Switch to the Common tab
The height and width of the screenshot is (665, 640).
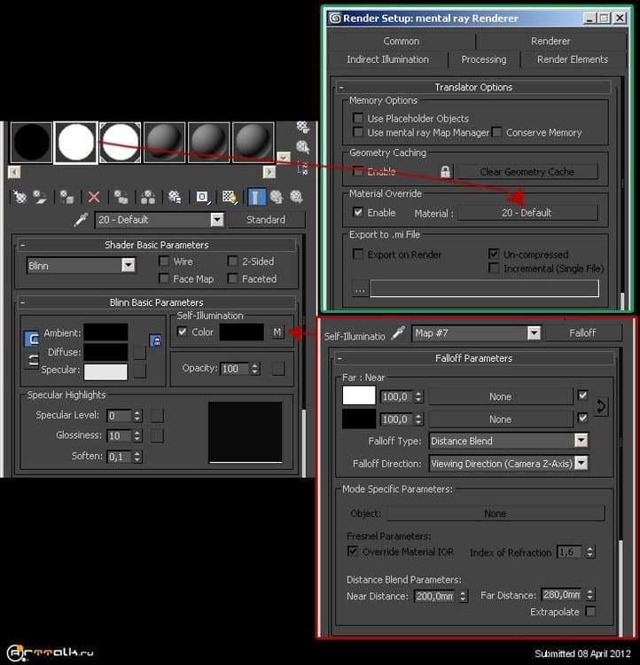[x=402, y=41]
